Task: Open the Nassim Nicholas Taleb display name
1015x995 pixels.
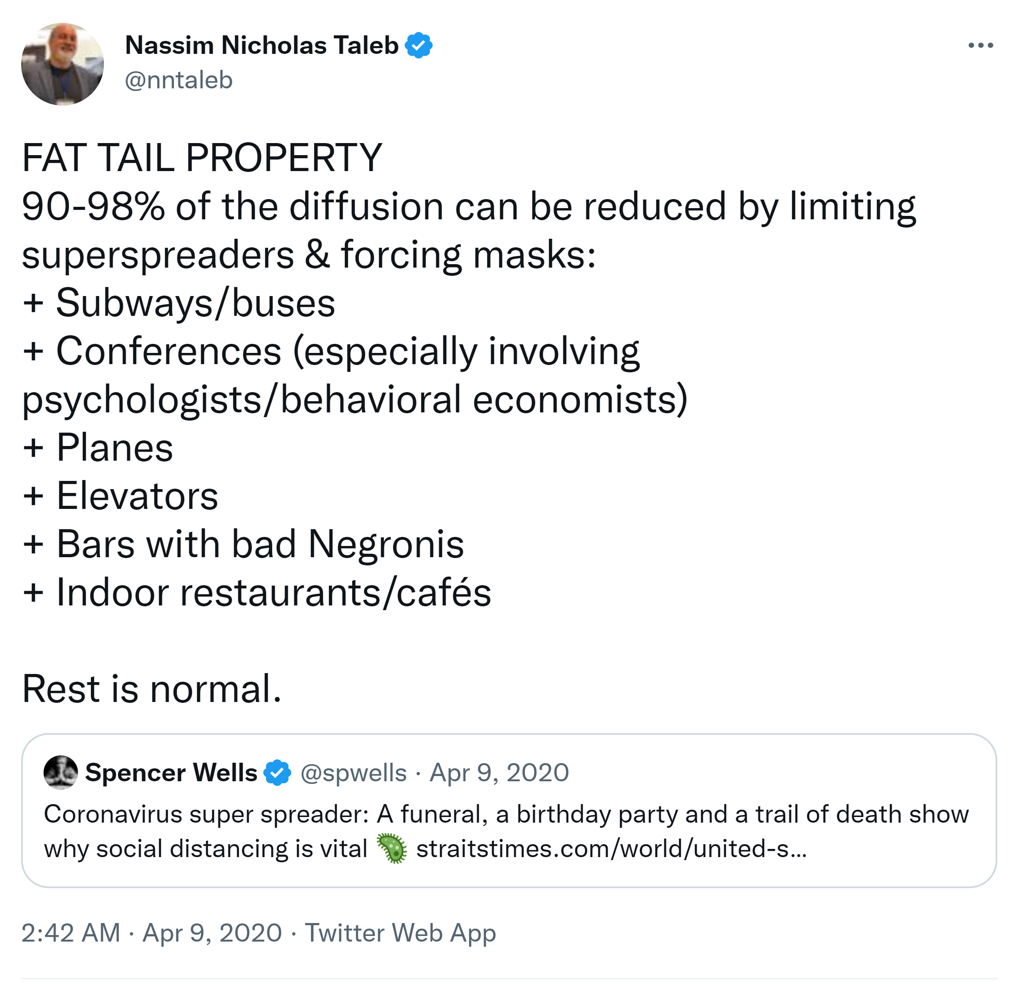Action: tap(261, 46)
